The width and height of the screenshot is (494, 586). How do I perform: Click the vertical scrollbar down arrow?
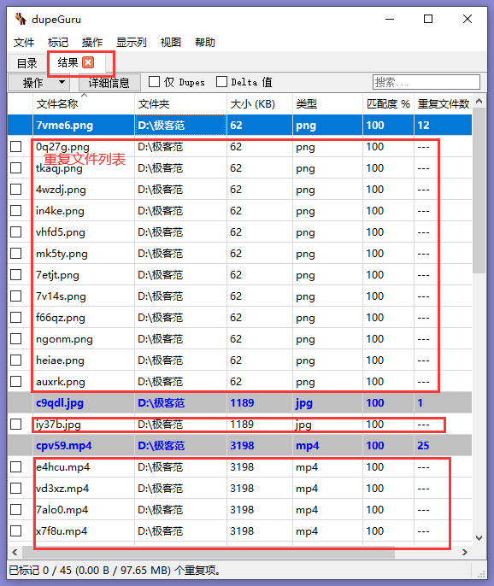479,538
